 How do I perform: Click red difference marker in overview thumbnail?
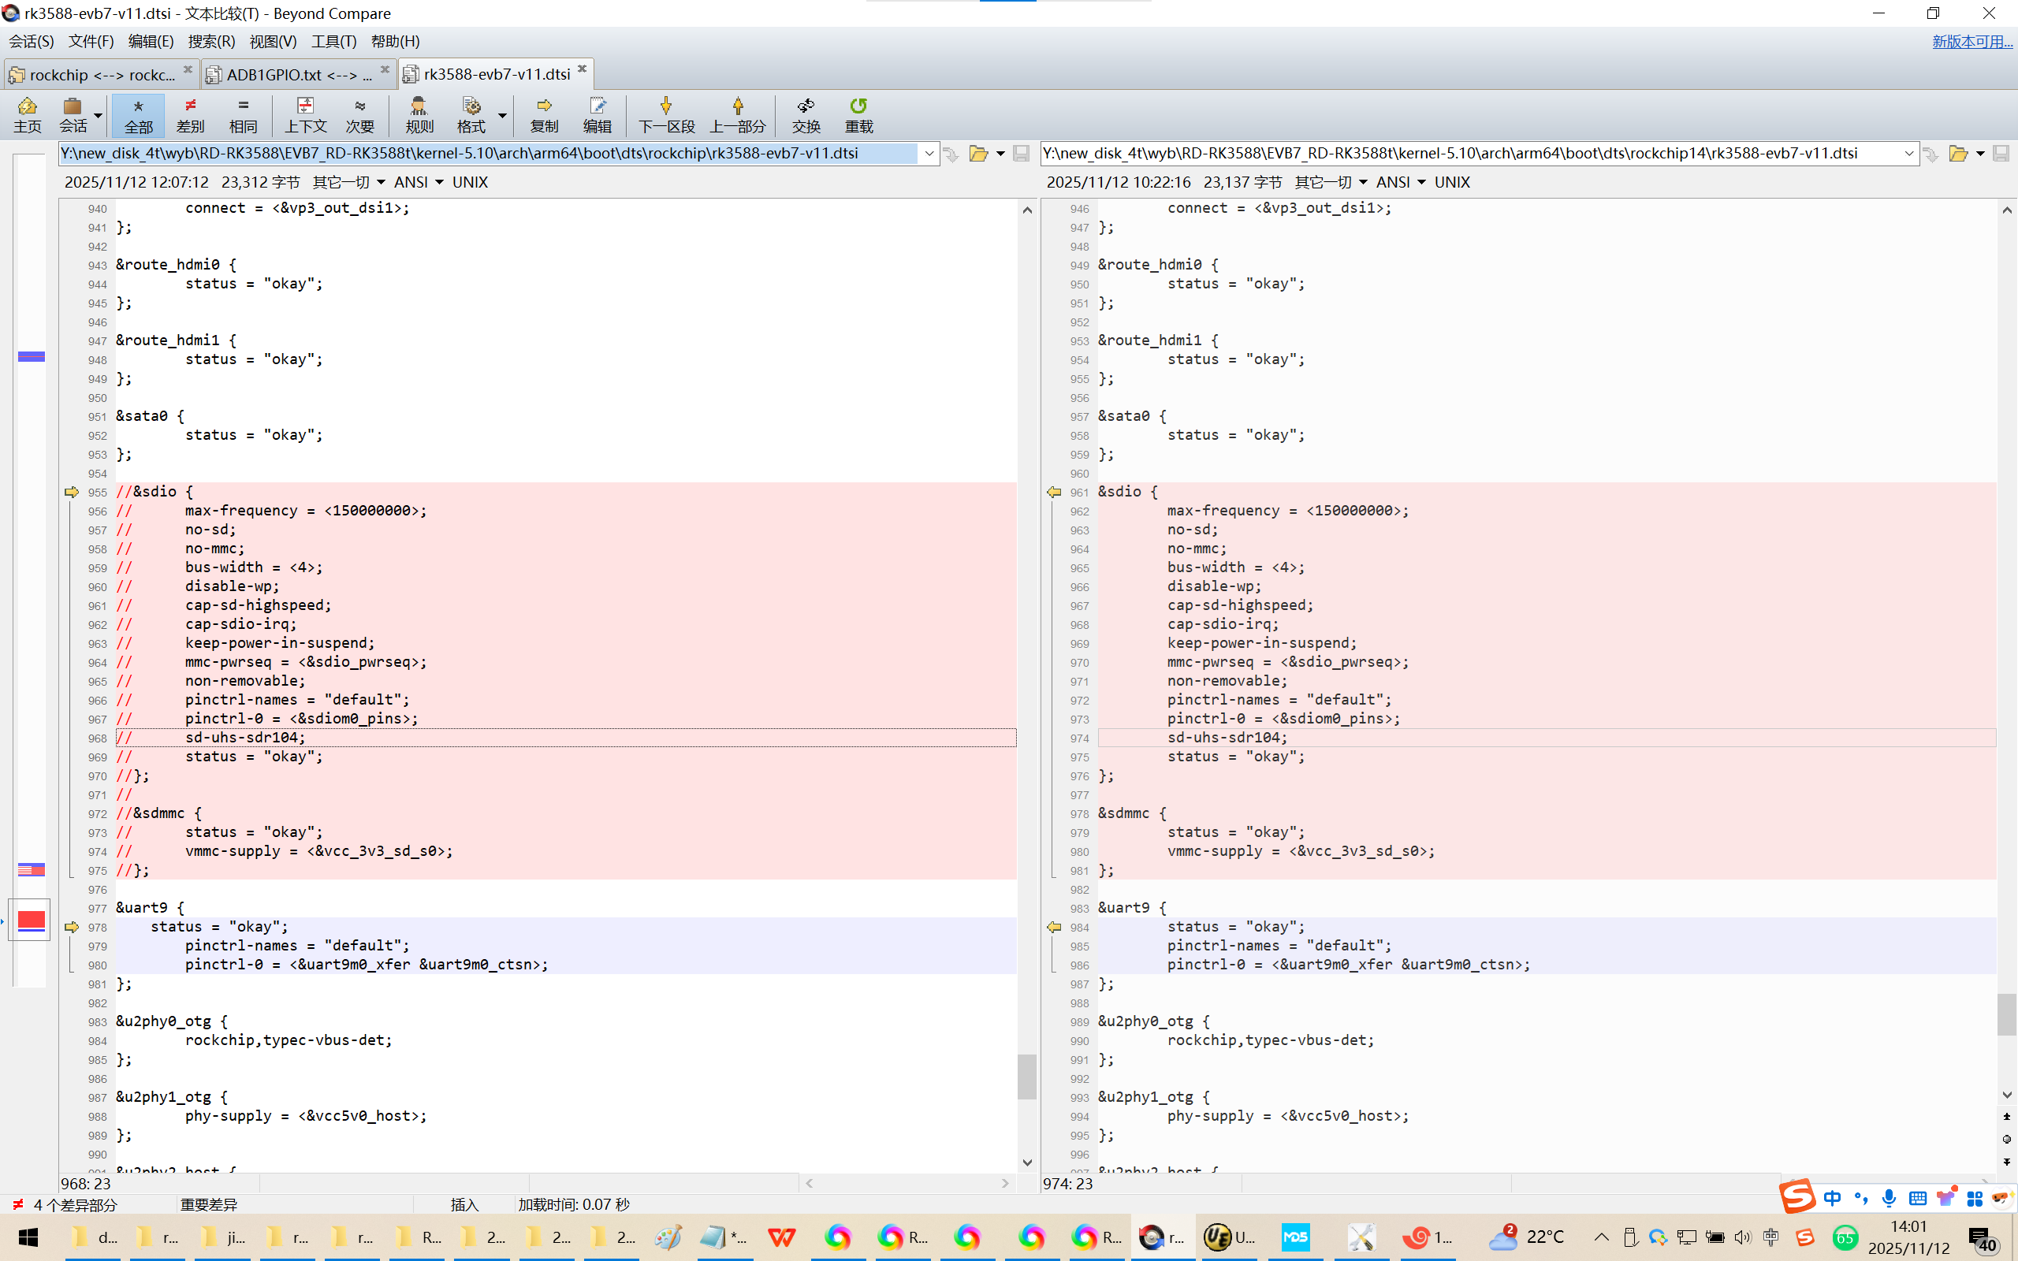tap(31, 919)
